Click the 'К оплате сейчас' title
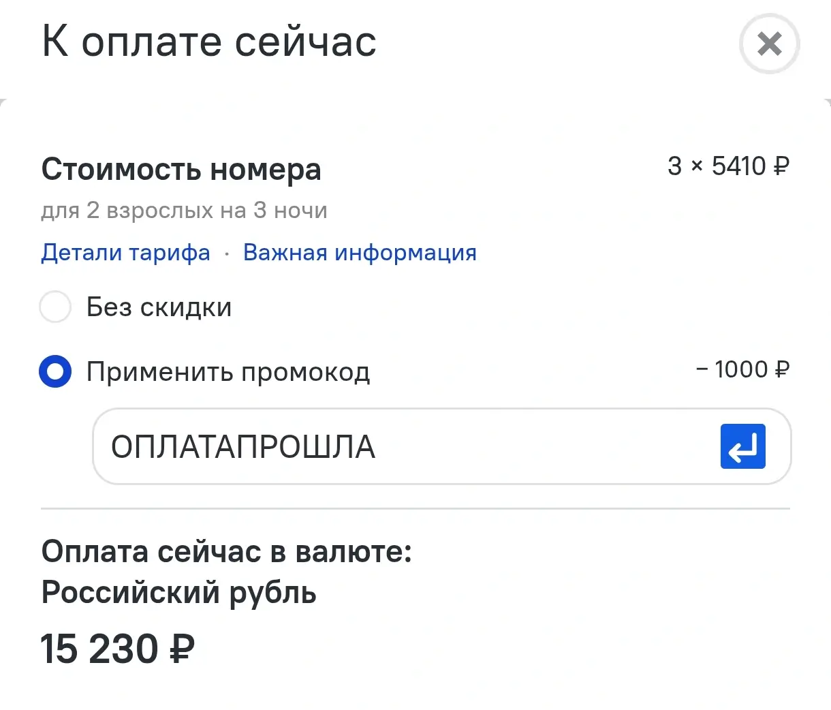Screen dimensions: 831x710 pos(209,42)
